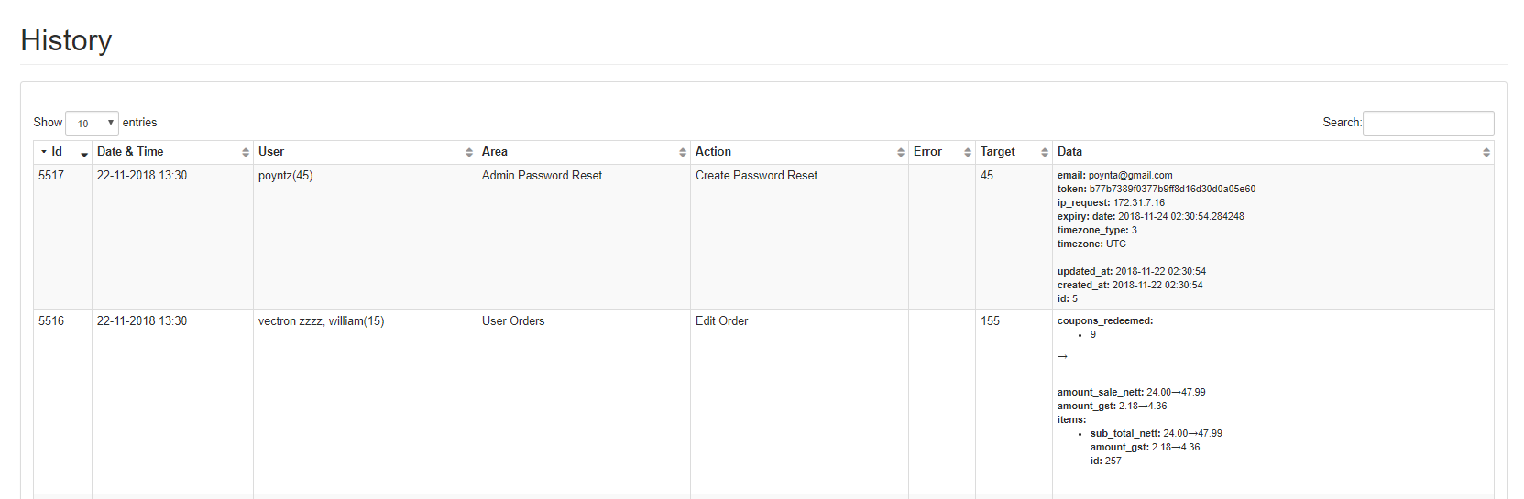
Task: Click the Create Password Reset action cell
Action: (756, 176)
